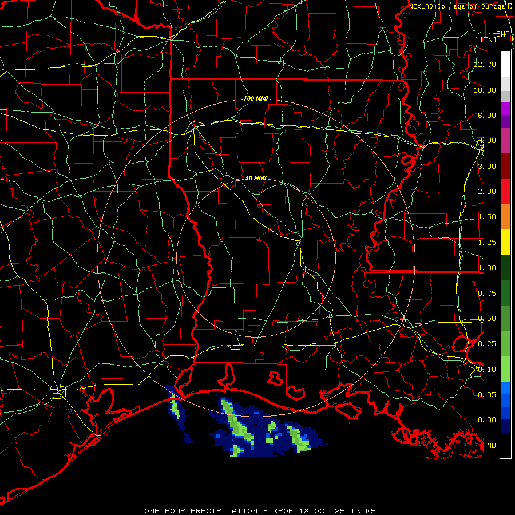Click the yellow swatch in the precipitation legend
This screenshot has width=515, height=515.
(505, 242)
